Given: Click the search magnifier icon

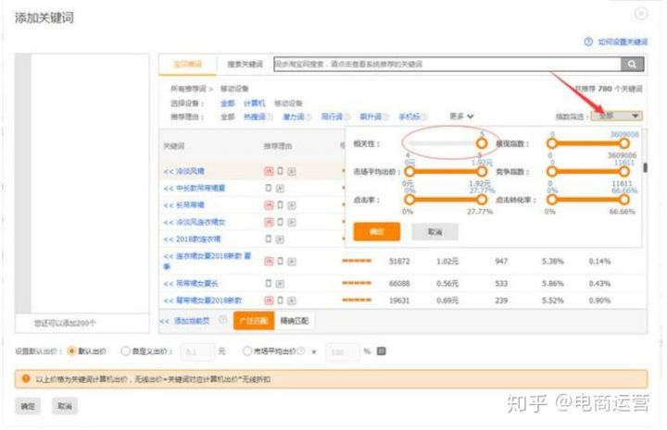Looking at the screenshot, I should 633,65.
